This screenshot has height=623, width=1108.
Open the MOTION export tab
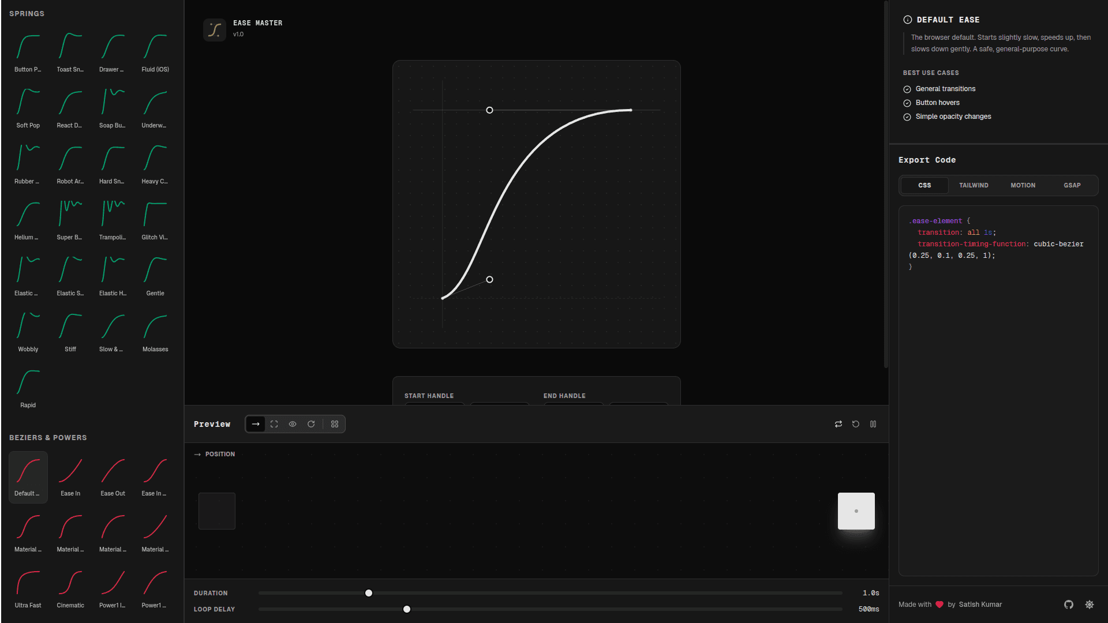pyautogui.click(x=1023, y=186)
